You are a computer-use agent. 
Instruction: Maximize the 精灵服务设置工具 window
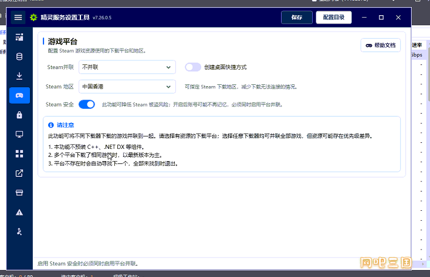(x=381, y=18)
